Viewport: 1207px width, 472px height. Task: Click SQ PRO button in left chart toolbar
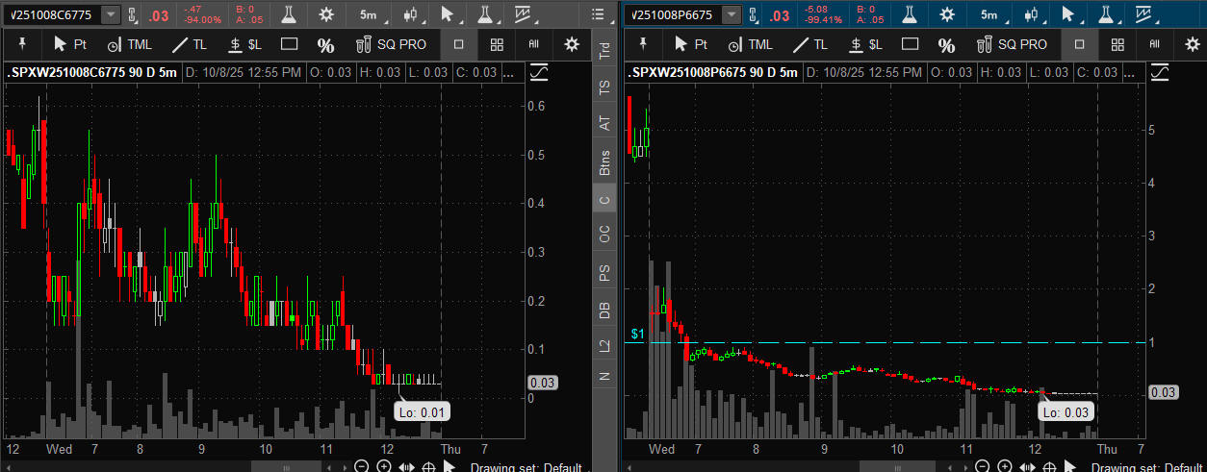click(392, 44)
